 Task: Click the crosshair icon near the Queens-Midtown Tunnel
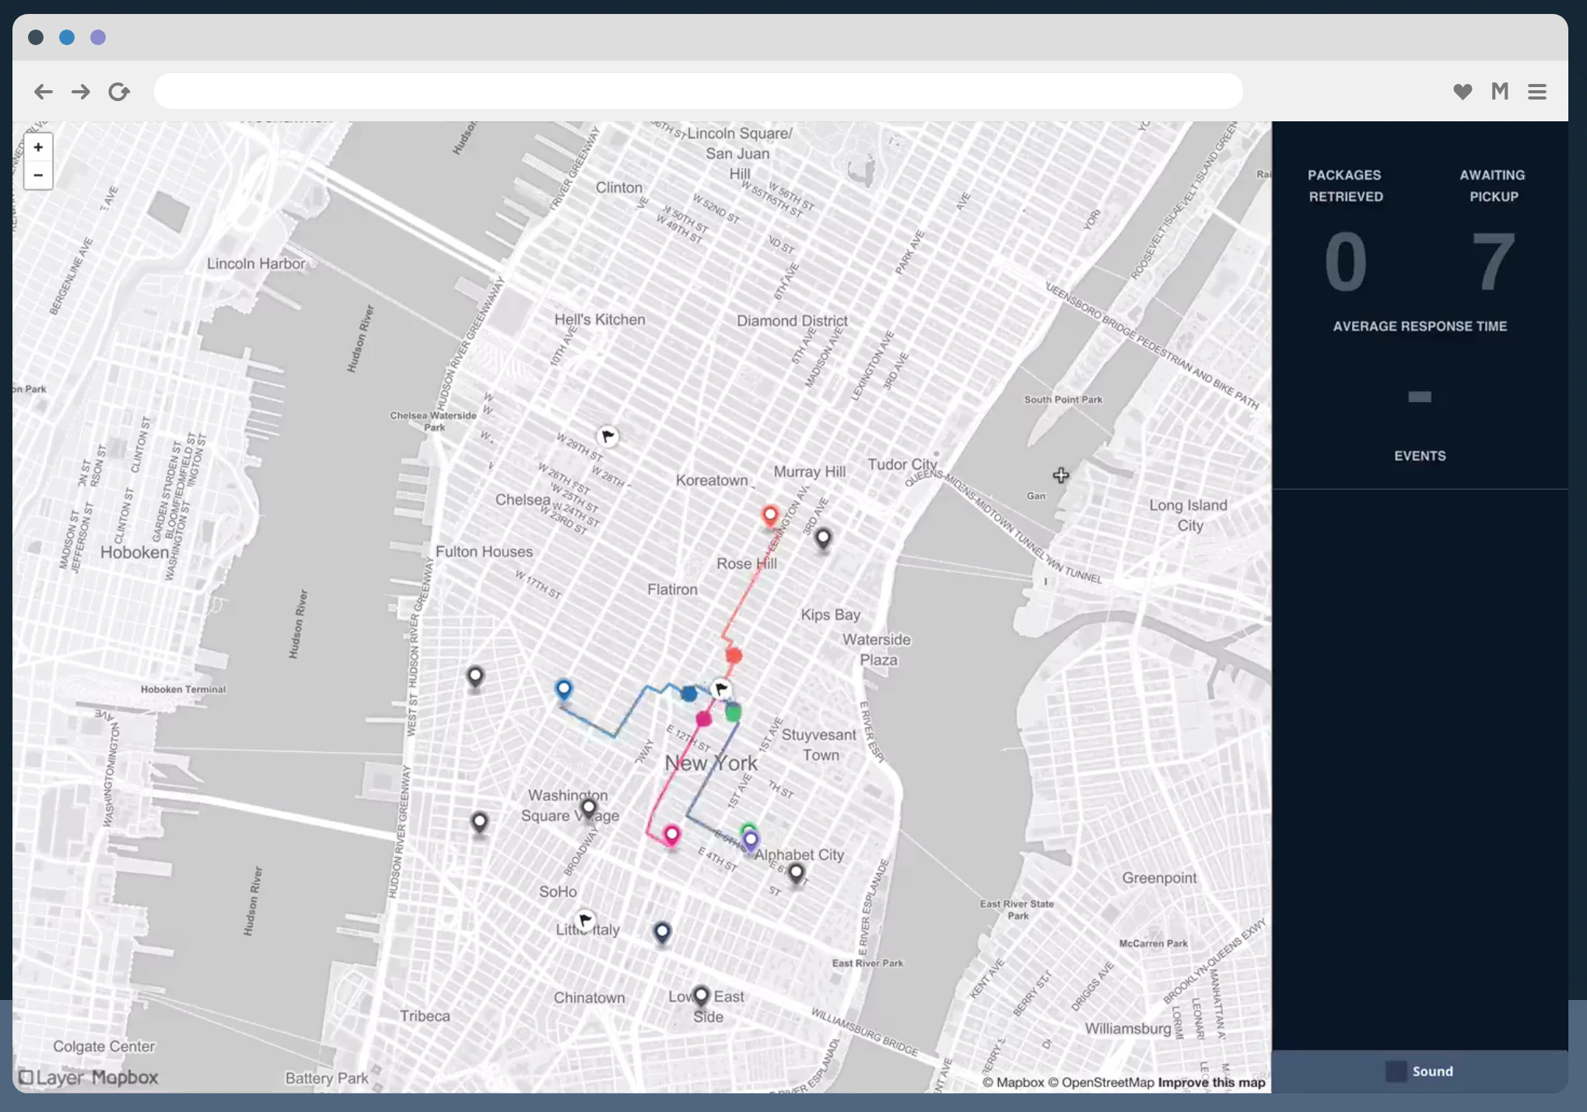pos(1060,475)
